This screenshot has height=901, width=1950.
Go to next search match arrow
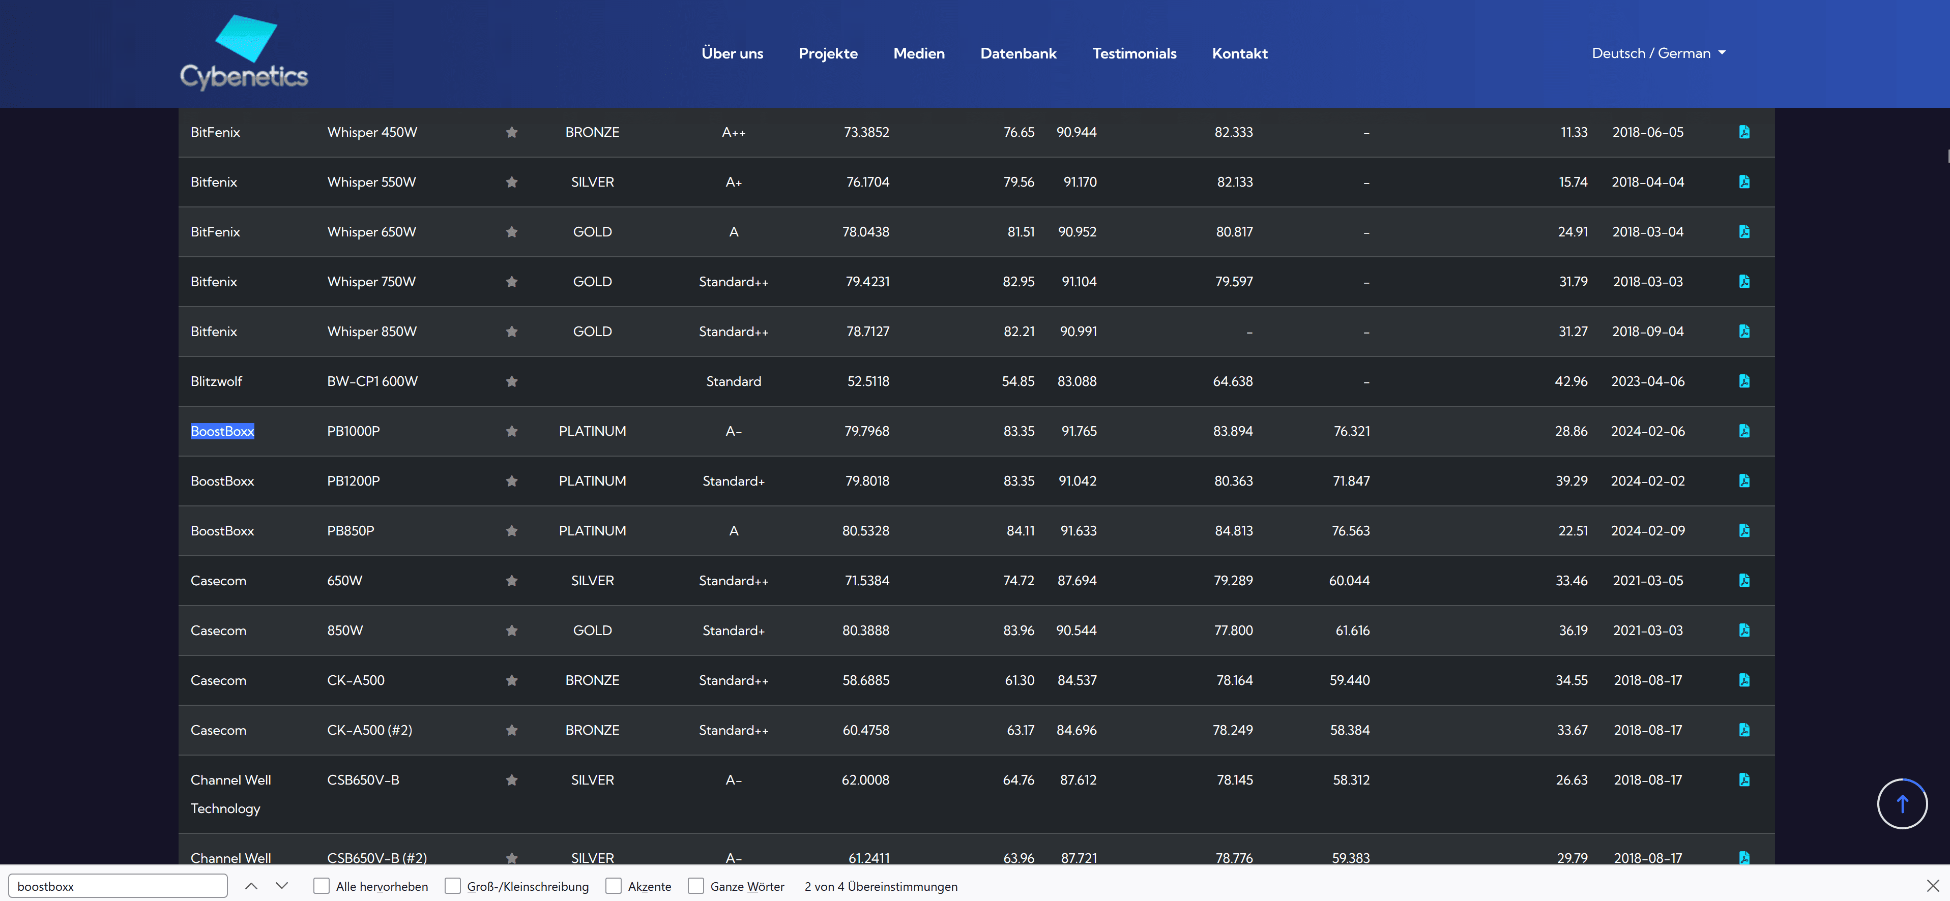282,886
